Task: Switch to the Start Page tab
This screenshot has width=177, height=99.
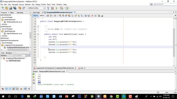Action: click(37, 12)
